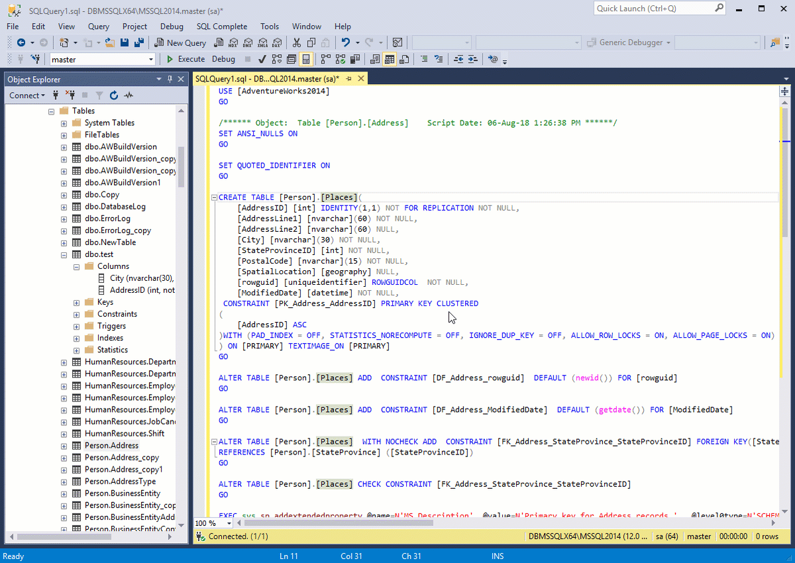The image size is (795, 563).
Task: Pin the Object Explorer panel
Action: (170, 79)
